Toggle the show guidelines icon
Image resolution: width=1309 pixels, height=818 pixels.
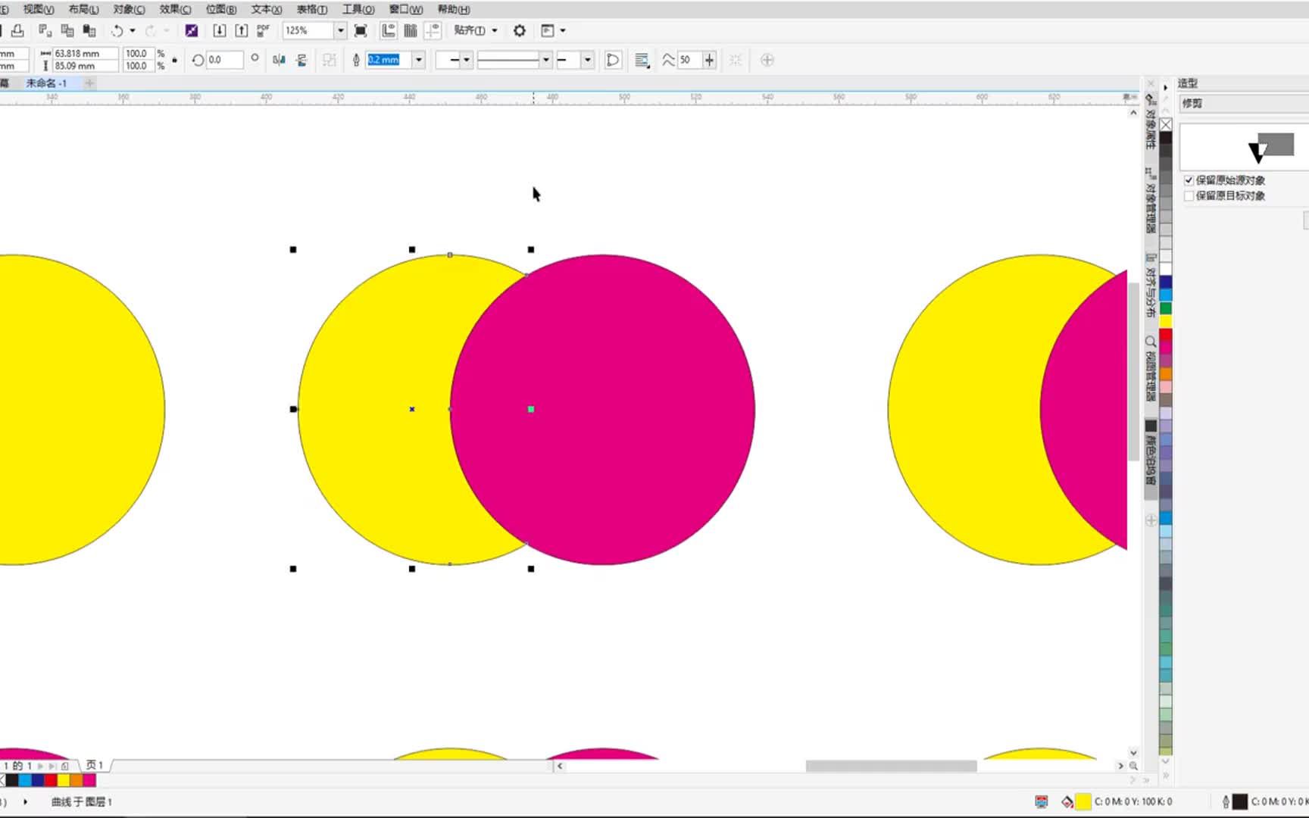click(433, 30)
